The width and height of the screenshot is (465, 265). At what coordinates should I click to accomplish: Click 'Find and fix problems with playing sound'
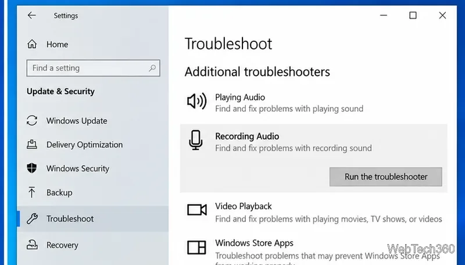point(289,109)
